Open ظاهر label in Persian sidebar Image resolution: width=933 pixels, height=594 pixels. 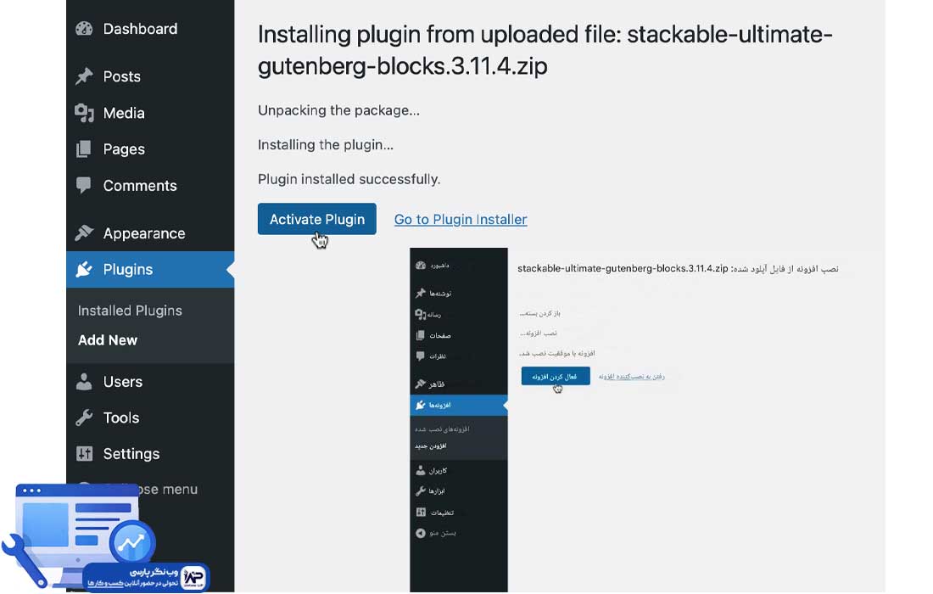click(x=437, y=384)
